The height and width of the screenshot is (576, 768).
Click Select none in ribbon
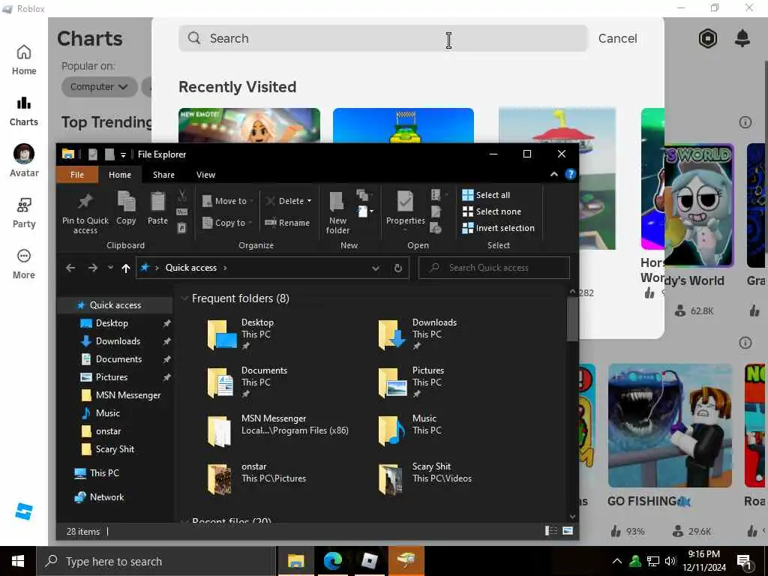(492, 211)
